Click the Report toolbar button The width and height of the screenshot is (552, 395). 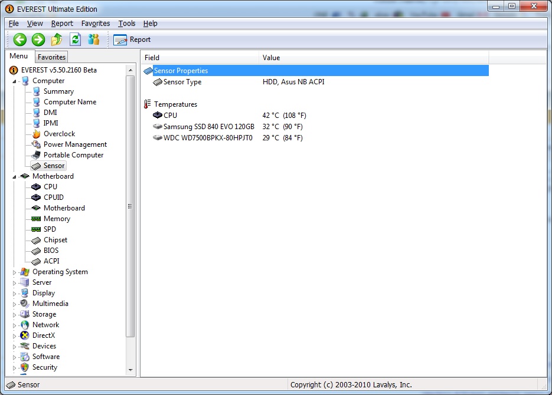[132, 39]
